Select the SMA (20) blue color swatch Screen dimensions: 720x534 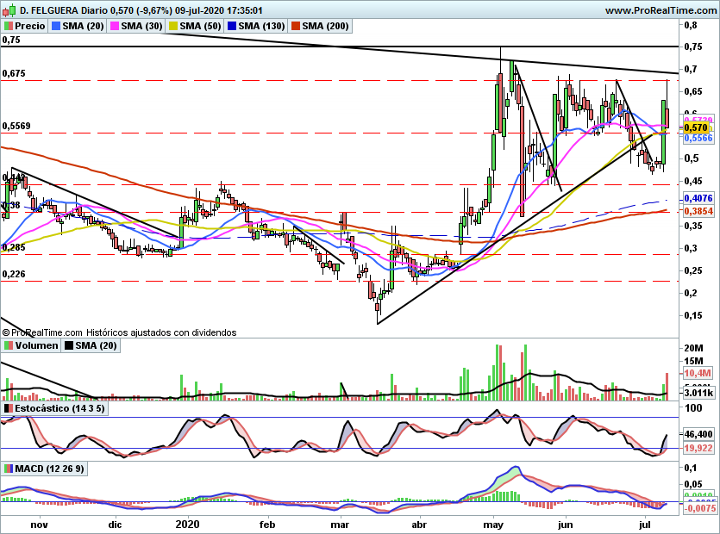tap(56, 26)
